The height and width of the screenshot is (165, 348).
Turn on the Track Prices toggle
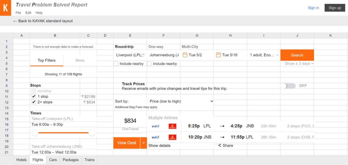(288, 86)
